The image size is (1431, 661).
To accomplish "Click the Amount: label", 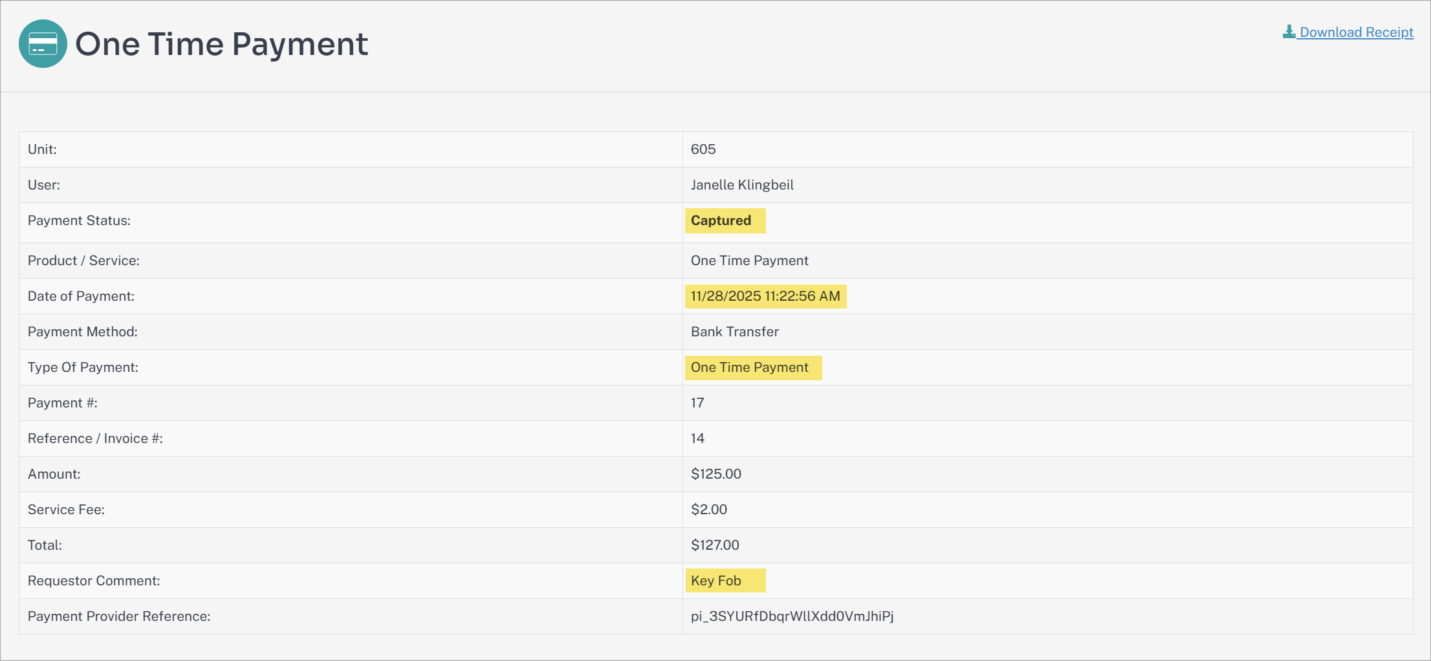I will pyautogui.click(x=54, y=474).
